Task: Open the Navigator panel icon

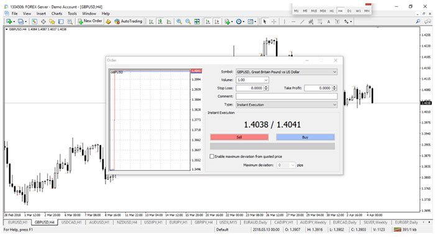Action: 52,21
